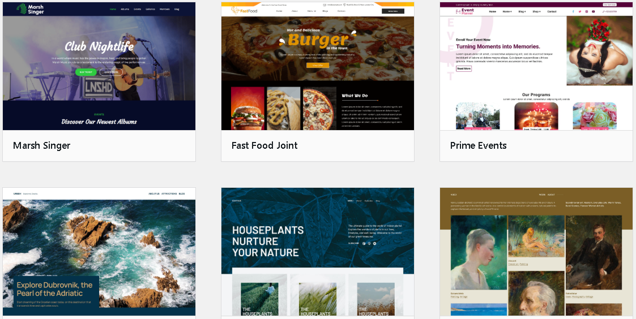636x319 pixels.
Task: Click the Learn More outlined button
Action: (x=111, y=72)
